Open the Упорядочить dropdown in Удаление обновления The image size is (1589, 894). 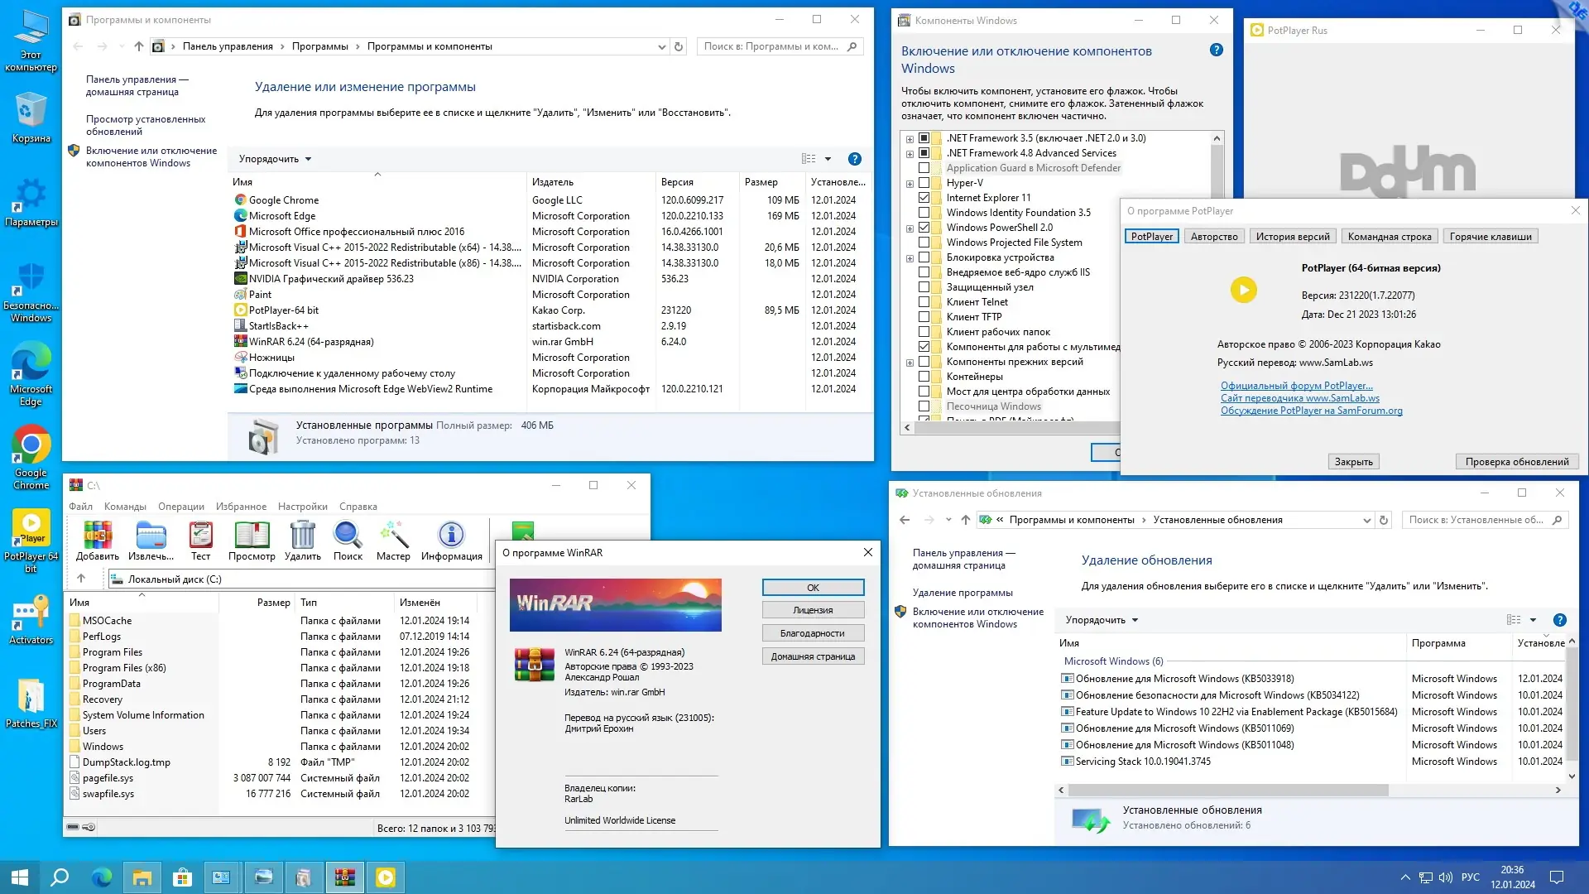tap(1099, 620)
